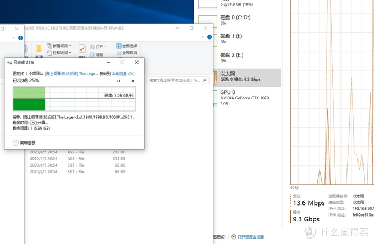
Task: Click the search magnifier icon
Action: [x=205, y=80]
